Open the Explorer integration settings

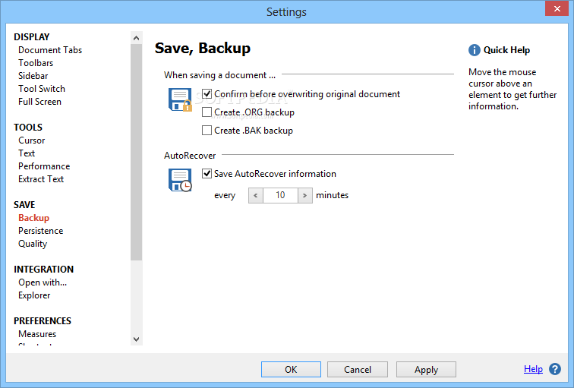coord(34,295)
